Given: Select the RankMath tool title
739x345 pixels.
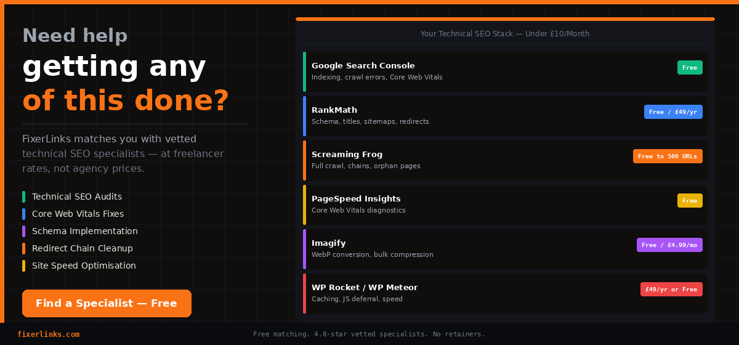Looking at the screenshot, I should (334, 110).
